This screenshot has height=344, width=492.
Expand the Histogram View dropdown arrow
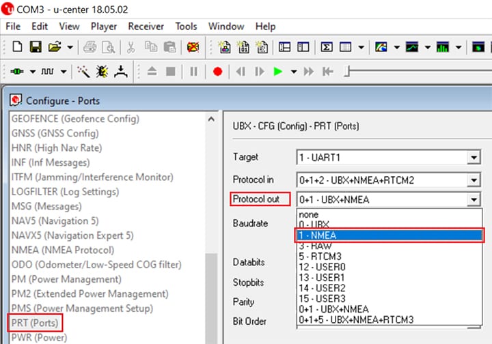[x=459, y=47]
